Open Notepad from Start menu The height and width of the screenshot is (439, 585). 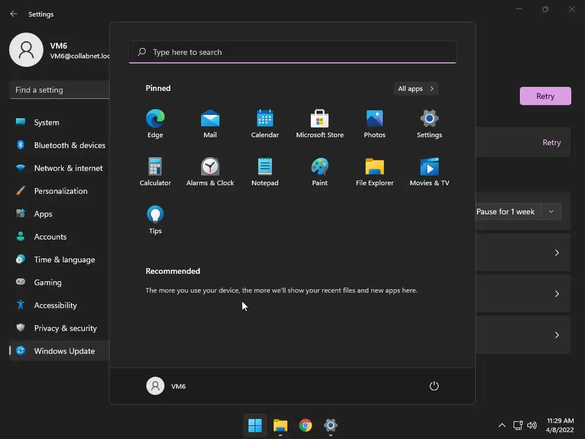point(265,171)
